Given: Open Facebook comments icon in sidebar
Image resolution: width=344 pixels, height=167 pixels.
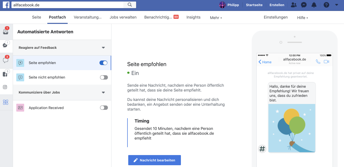Looking at the screenshot, I should pyautogui.click(x=5, y=74).
